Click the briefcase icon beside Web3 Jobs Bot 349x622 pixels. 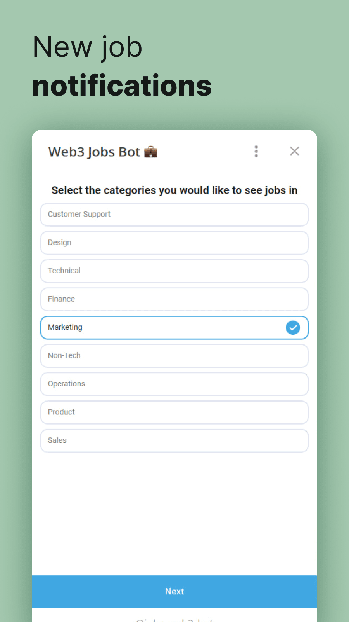tap(151, 152)
